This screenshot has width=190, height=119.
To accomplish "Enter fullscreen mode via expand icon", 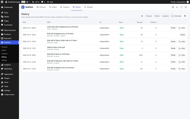I will tap(181, 7).
